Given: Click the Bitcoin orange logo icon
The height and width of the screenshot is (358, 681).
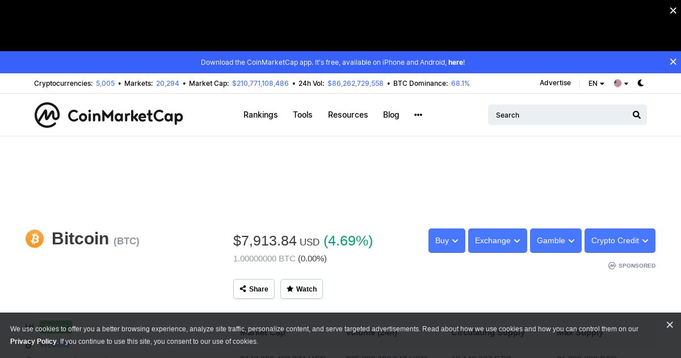Looking at the screenshot, I should (x=35, y=239).
